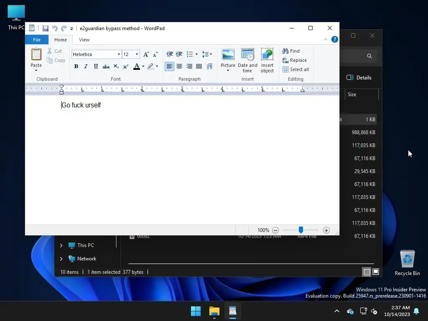Click the Cut button
Viewport: 428px width, 321px height.
pos(55,51)
